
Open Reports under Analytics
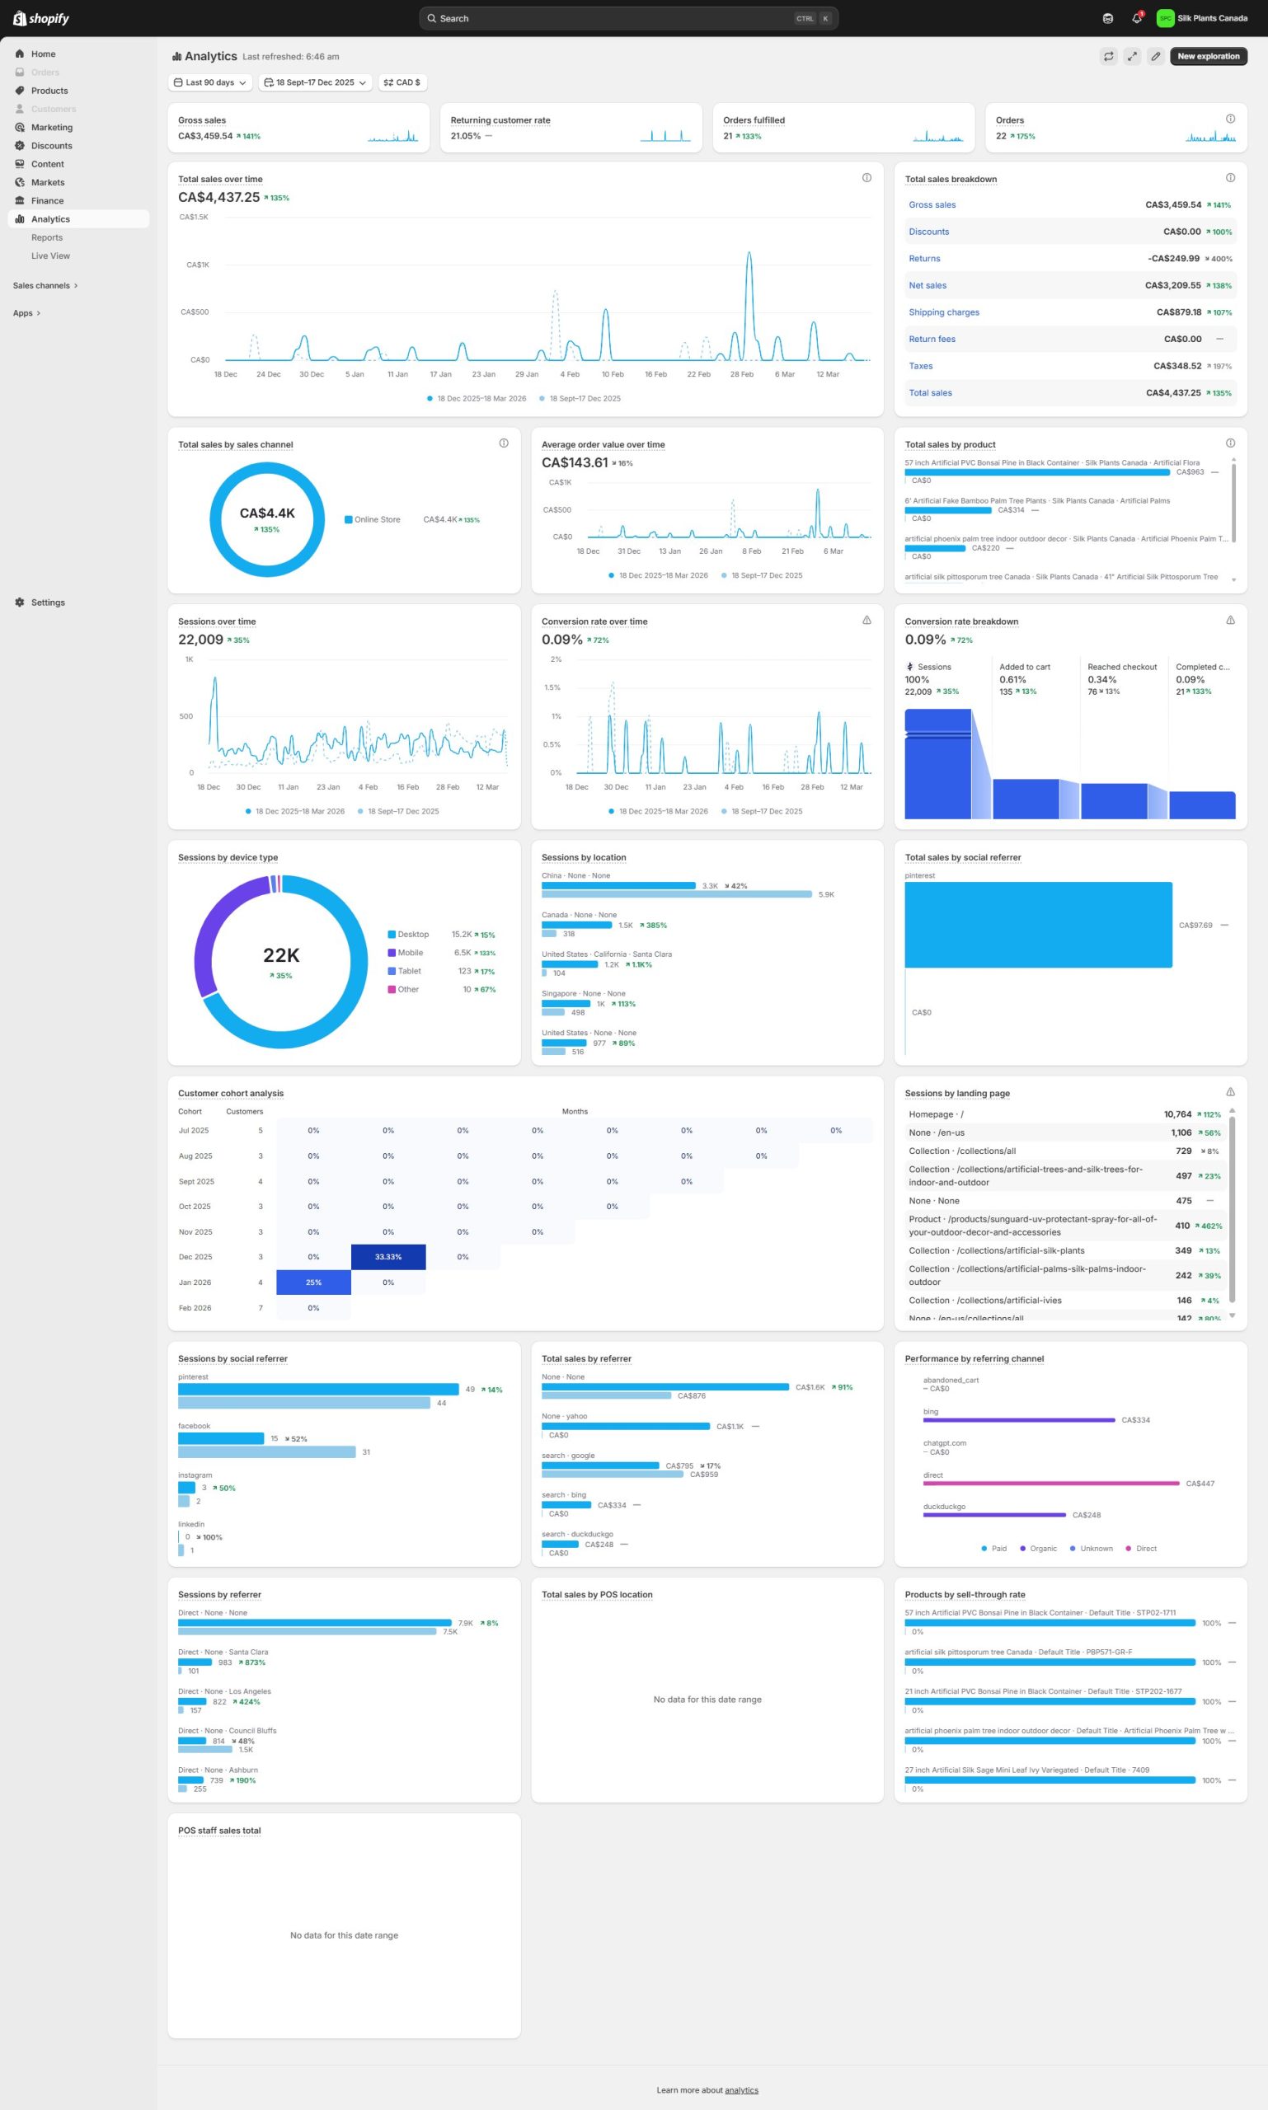(x=47, y=237)
